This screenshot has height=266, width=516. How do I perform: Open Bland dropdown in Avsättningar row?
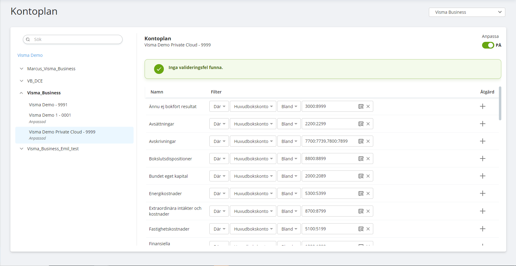[x=289, y=124]
